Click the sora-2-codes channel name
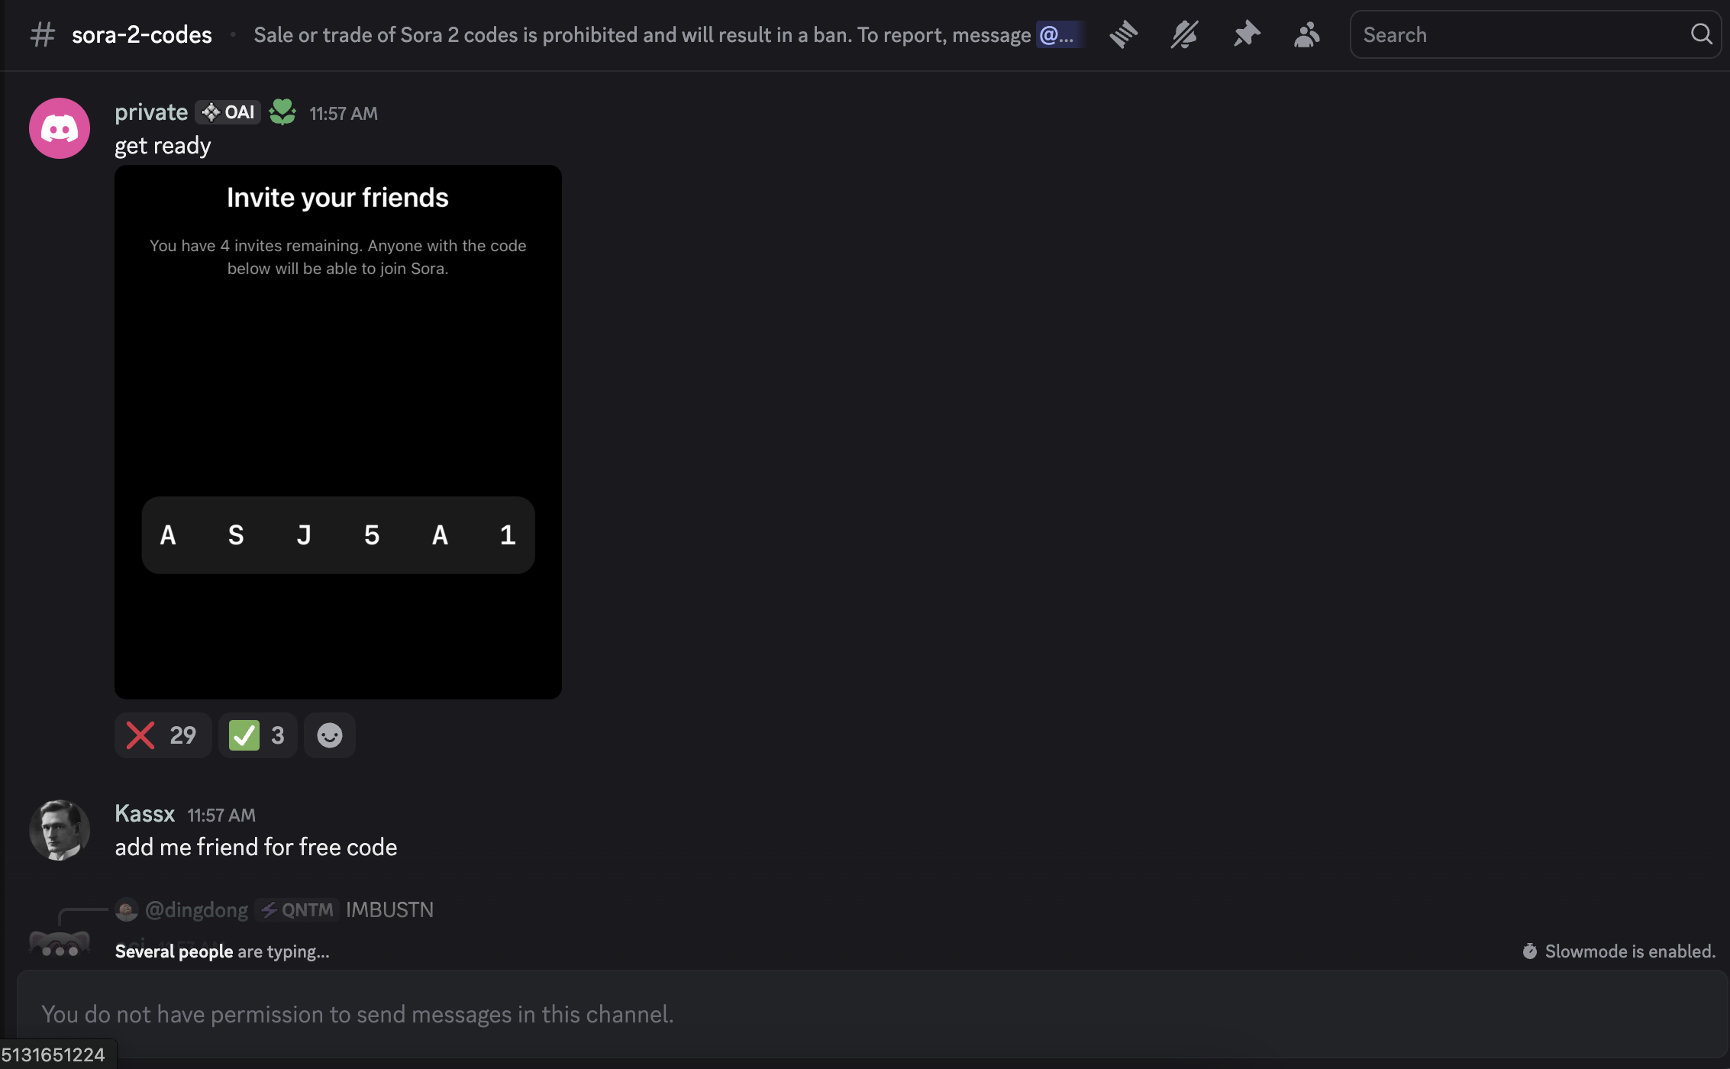Screen dimensions: 1730x1069 [x=142, y=35]
